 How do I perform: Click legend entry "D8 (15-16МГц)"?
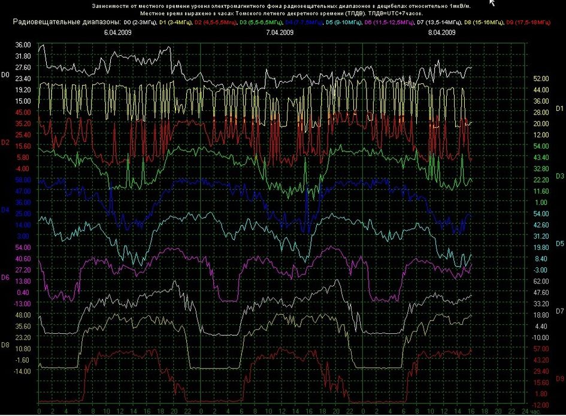[x=484, y=22]
